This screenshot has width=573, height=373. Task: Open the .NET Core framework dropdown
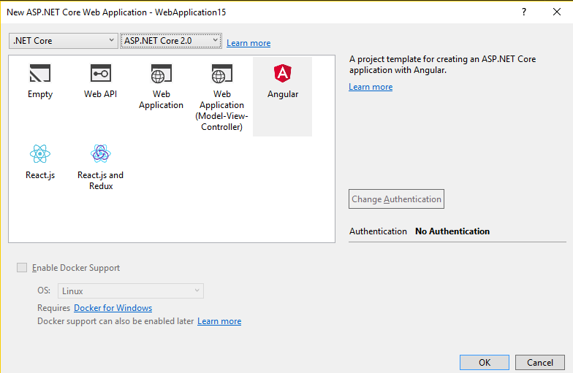tap(63, 41)
